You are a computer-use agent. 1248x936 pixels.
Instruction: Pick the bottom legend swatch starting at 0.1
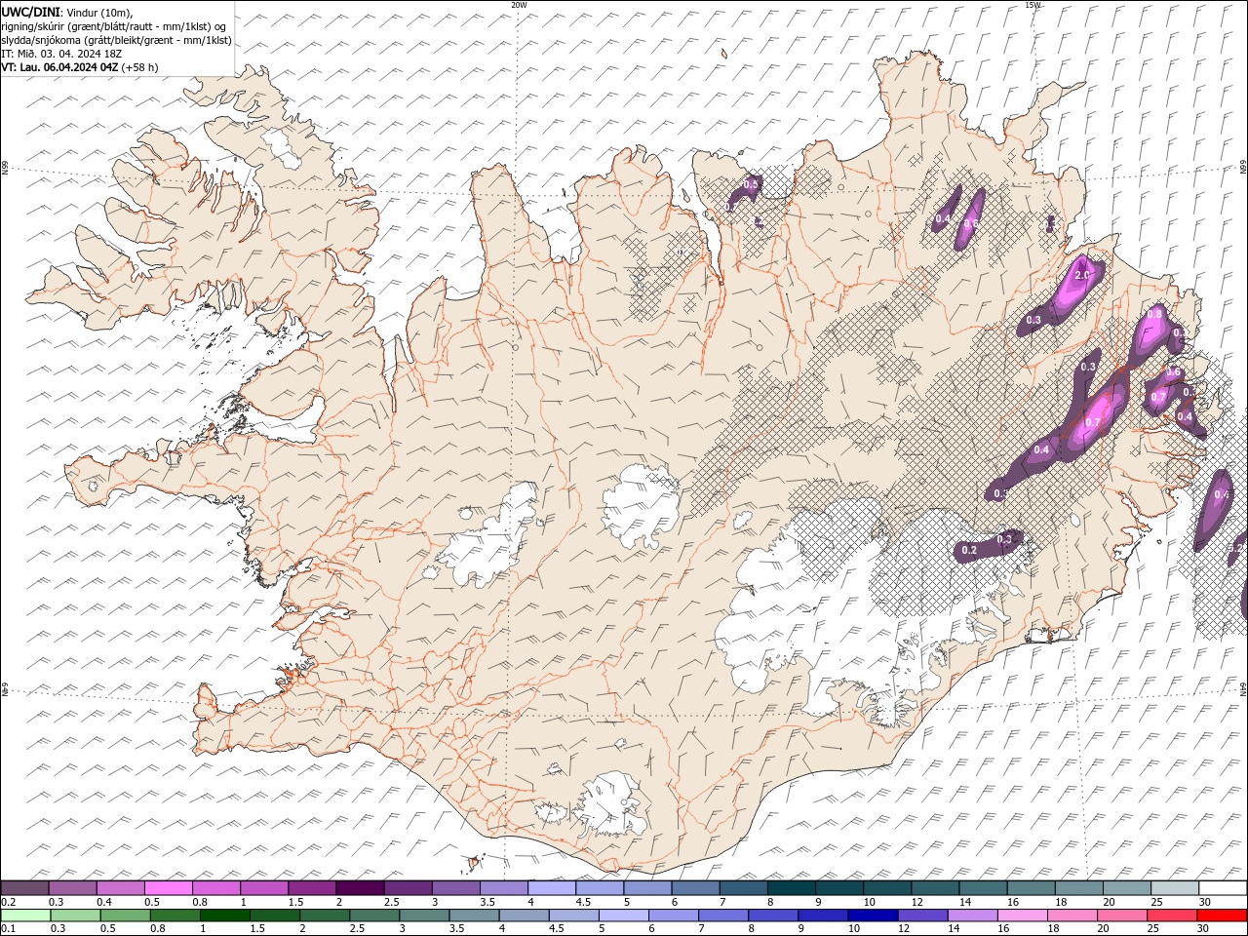[x=25, y=916]
